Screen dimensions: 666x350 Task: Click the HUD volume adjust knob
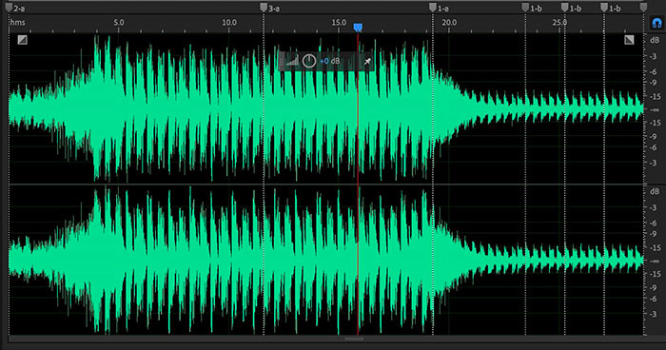coord(309,61)
